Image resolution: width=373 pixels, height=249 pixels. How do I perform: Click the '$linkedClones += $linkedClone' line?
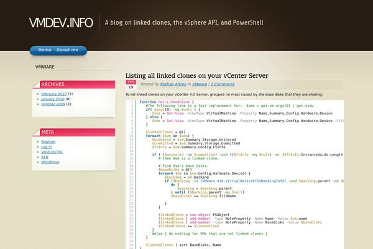pos(188,226)
